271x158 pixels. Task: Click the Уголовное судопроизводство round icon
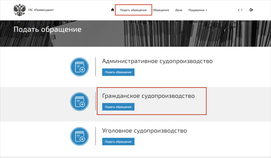point(79,136)
